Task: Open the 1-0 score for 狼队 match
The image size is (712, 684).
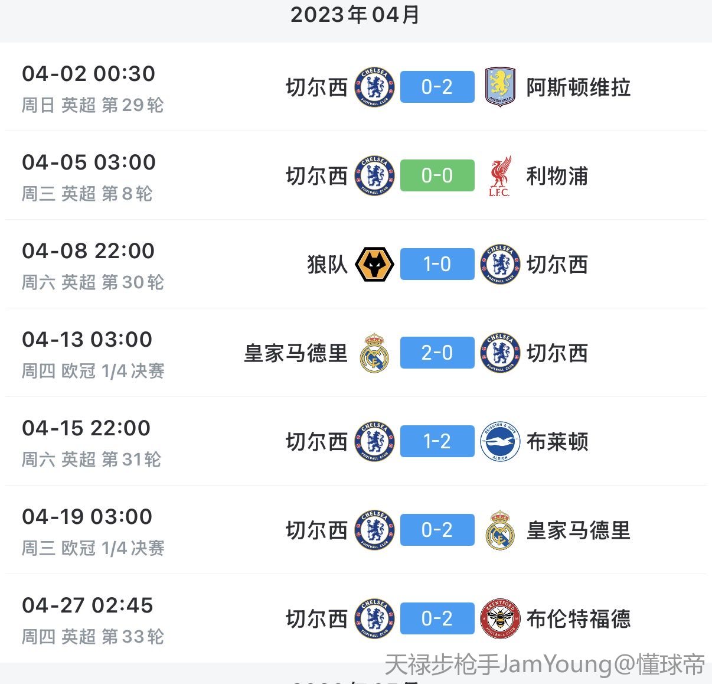Action: click(x=437, y=264)
